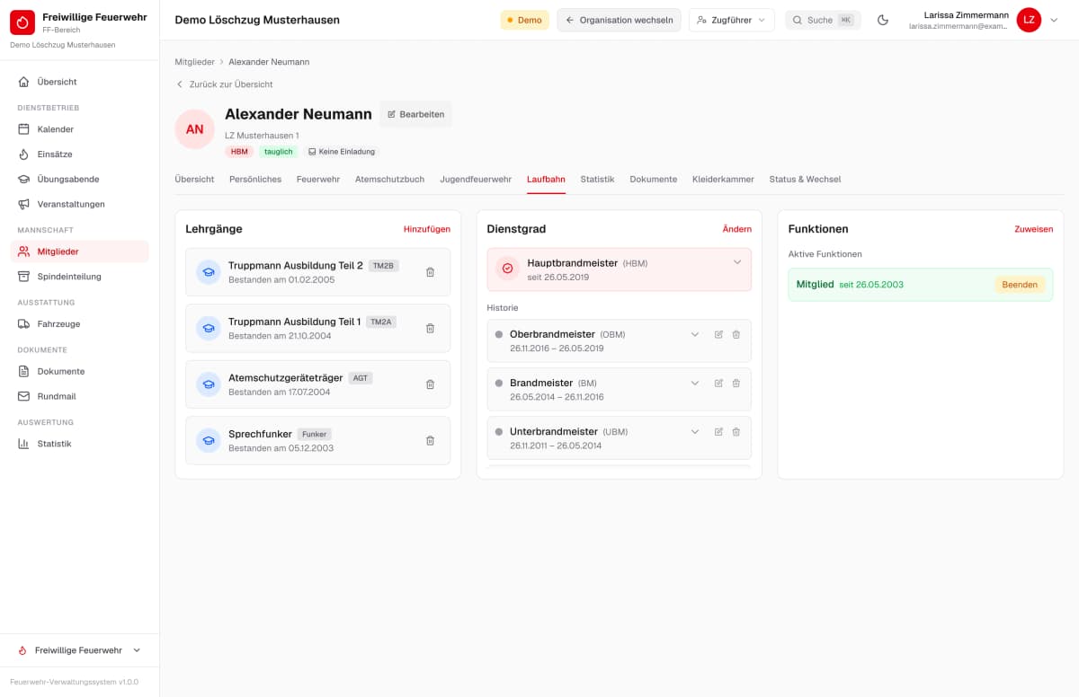Viewport: 1079px width, 697px height.
Task: Open the Larissa Zimmermann user menu
Action: point(983,20)
